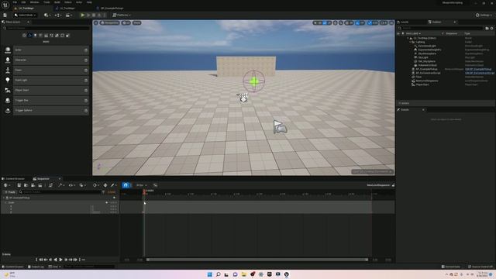
Task: Toggle Sequencer key snapping magnet
Action: click(x=126, y=185)
